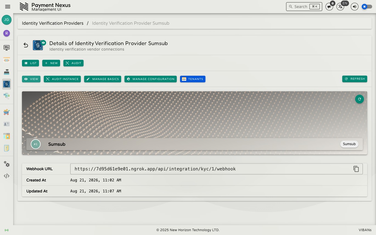
Task: Click the green connection status icon
Action: point(7,230)
